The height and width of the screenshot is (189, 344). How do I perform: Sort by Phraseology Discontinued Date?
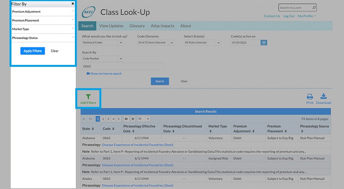[x=173, y=131]
